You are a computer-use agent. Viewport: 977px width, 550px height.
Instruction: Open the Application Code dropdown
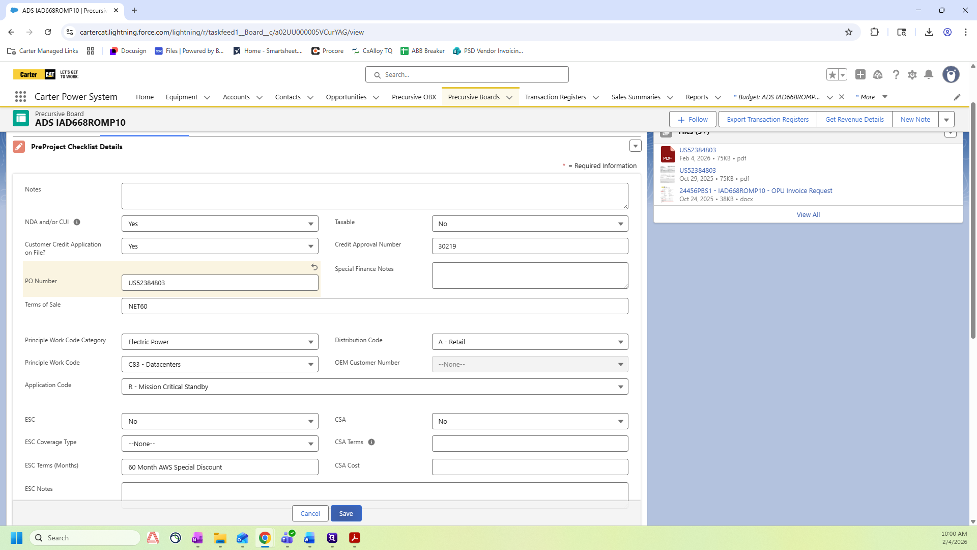(x=375, y=387)
